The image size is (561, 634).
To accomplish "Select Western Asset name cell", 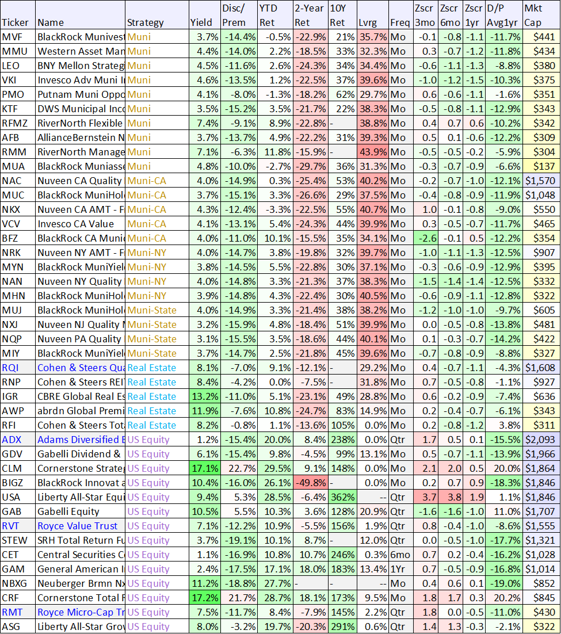I will tap(80, 51).
